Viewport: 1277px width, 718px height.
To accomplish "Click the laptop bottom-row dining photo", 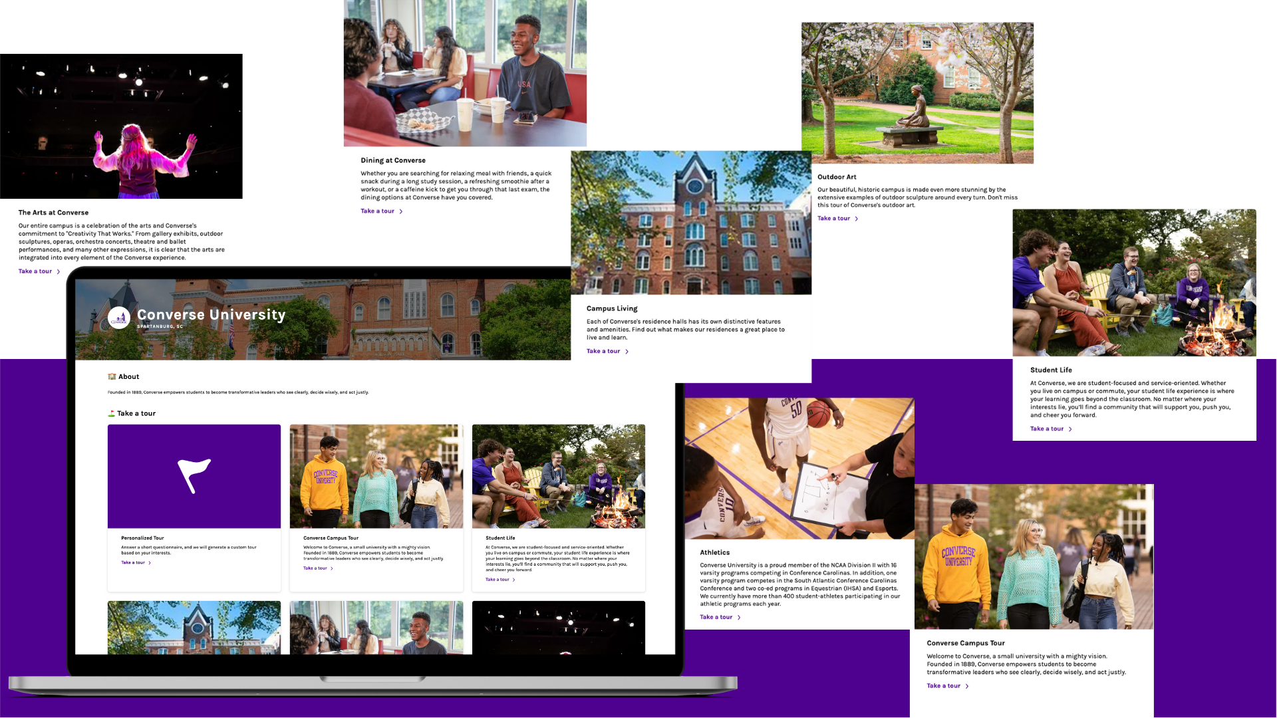I will pos(376,628).
